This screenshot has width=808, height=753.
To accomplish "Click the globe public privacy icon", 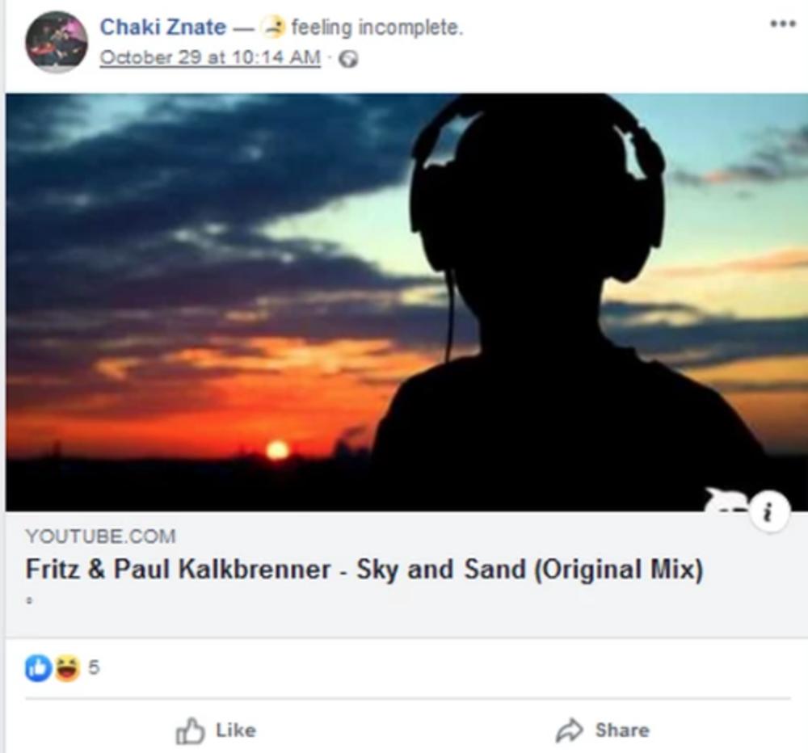I will 347,59.
